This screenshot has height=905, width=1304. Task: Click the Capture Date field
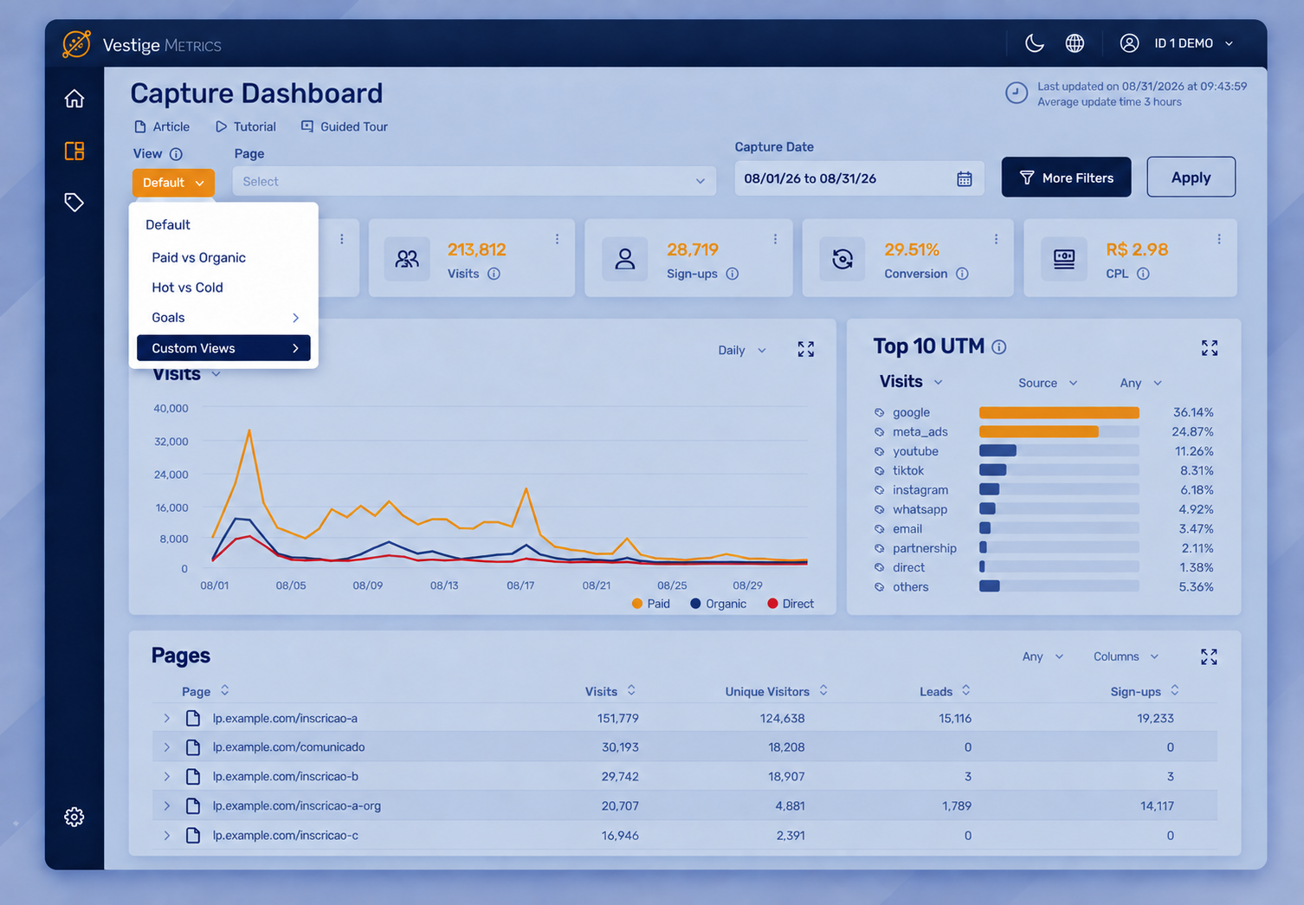(859, 178)
